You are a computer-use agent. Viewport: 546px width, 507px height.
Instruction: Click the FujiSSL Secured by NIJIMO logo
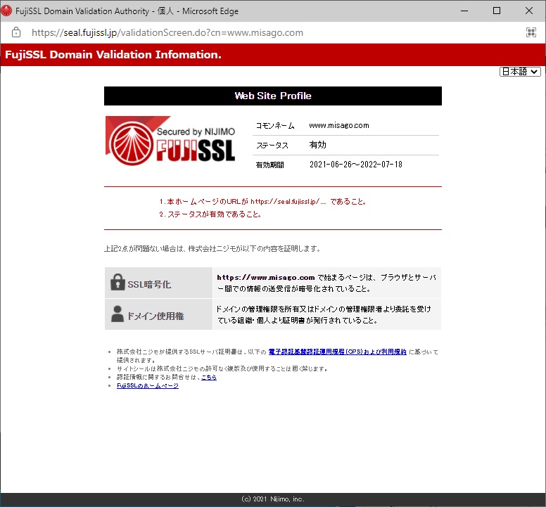(x=170, y=141)
